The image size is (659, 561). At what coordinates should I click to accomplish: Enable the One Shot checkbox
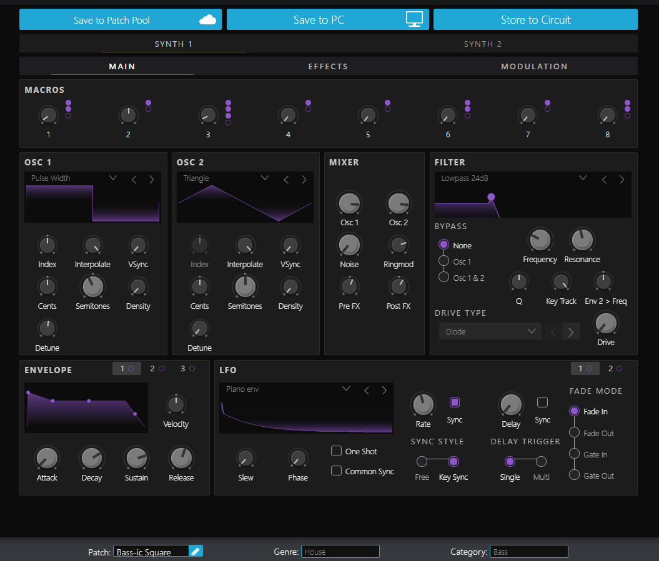tap(336, 451)
